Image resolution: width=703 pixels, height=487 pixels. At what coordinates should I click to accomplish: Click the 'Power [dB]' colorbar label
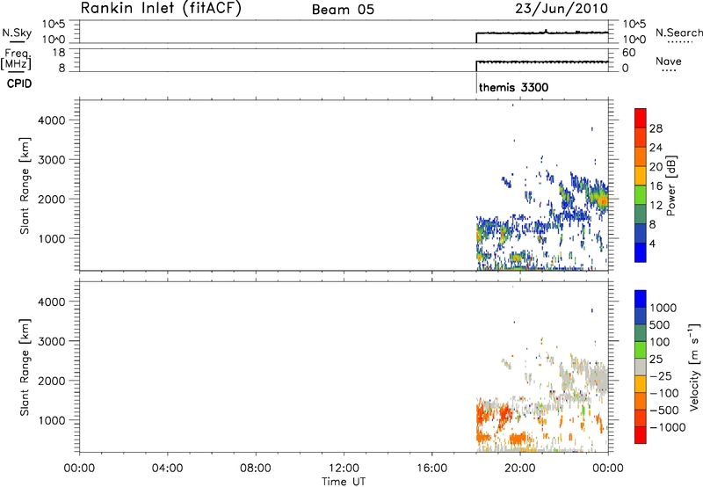pyautogui.click(x=670, y=185)
